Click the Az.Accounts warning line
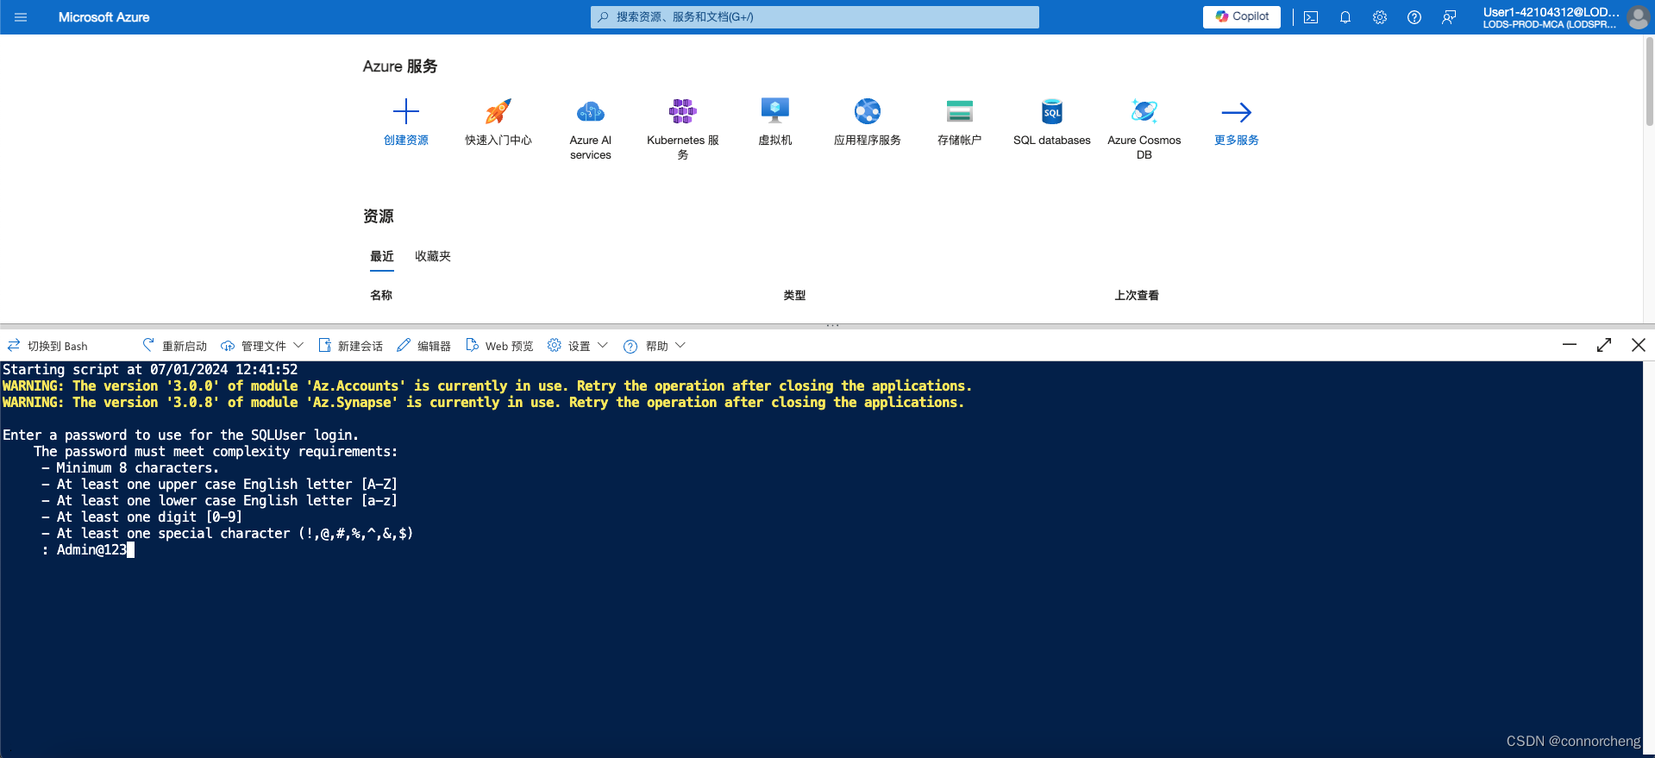Screen dimensions: 1655x758 click(487, 386)
